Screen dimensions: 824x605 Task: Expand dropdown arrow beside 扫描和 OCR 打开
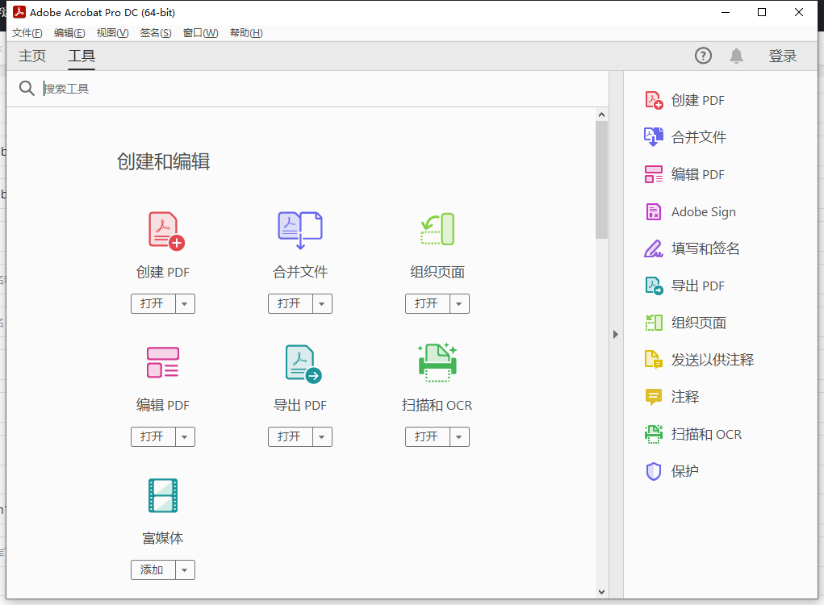(x=459, y=437)
